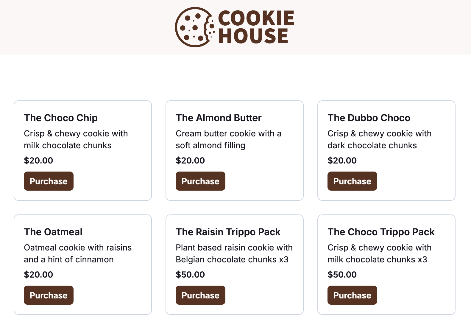Click The Dubbo Choco title

[x=369, y=118]
